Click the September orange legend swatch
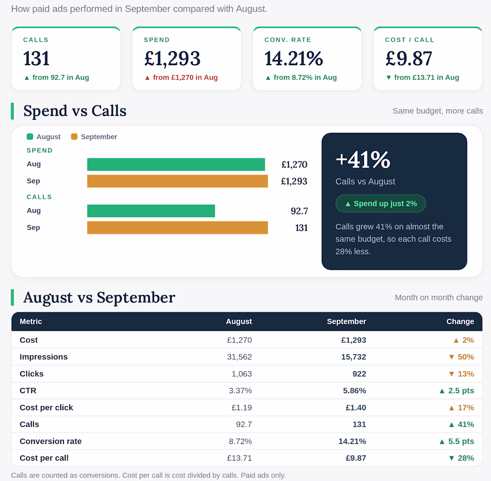 click(x=74, y=137)
